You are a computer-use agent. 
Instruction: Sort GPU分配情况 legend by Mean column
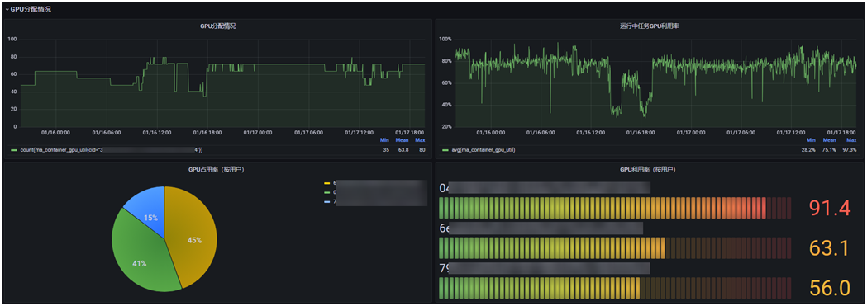click(402, 140)
